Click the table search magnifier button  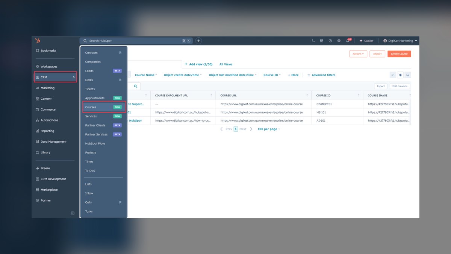135,86
